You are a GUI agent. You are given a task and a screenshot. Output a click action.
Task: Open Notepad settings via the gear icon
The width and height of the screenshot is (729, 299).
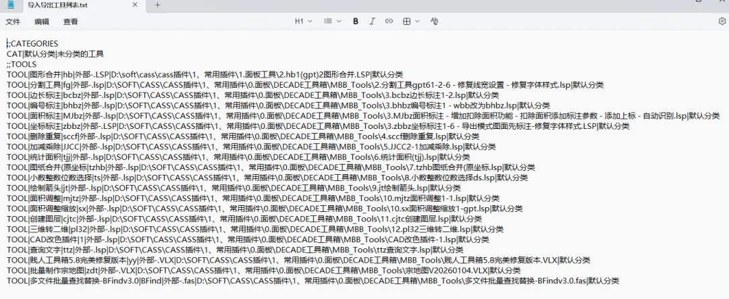coord(722,21)
